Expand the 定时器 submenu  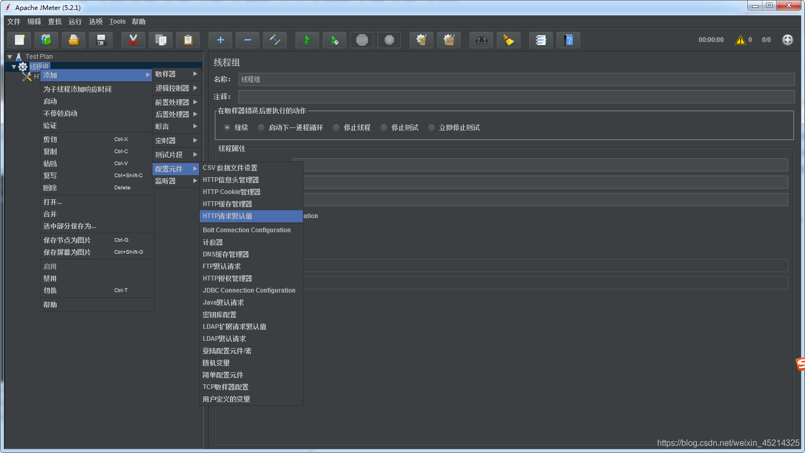[x=176, y=141]
